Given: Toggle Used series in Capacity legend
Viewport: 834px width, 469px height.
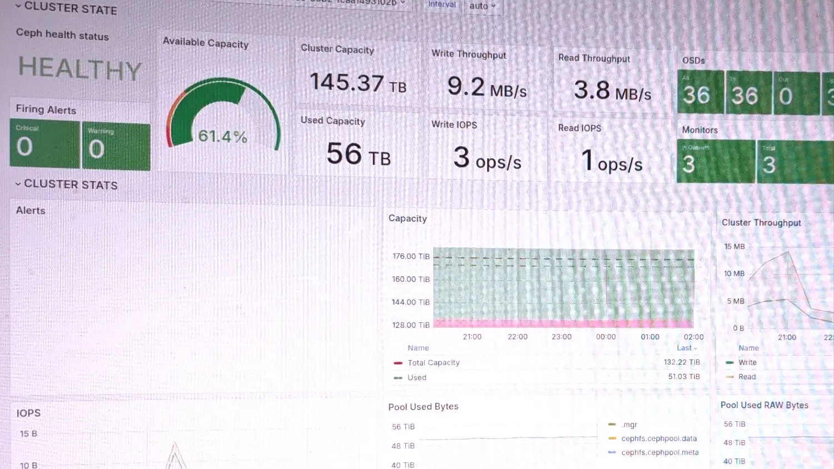Looking at the screenshot, I should [416, 378].
